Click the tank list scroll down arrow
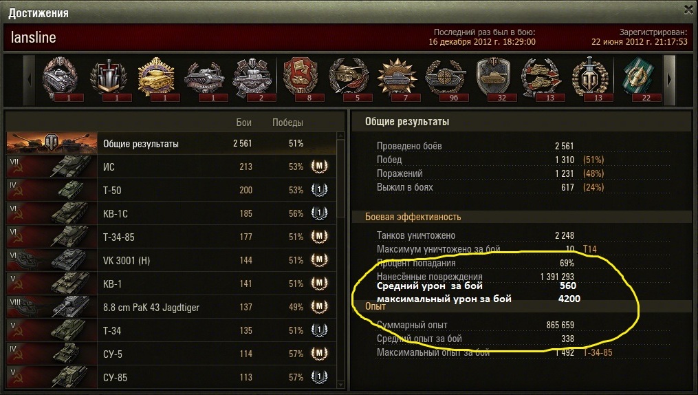The height and width of the screenshot is (395, 698). (x=341, y=384)
